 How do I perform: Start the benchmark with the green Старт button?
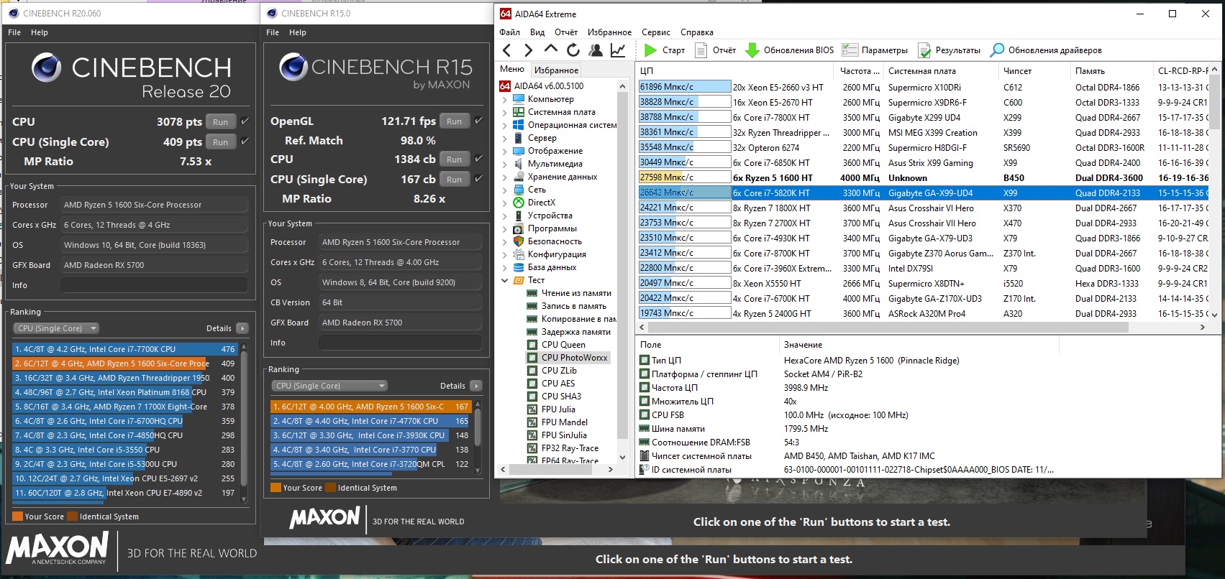tap(664, 50)
